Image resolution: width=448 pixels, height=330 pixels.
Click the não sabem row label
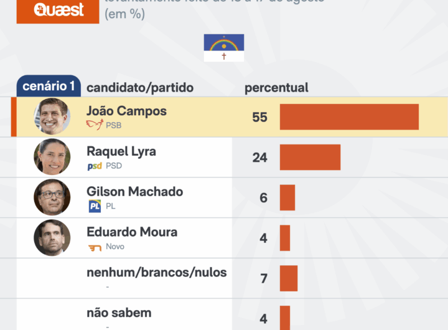(x=119, y=313)
